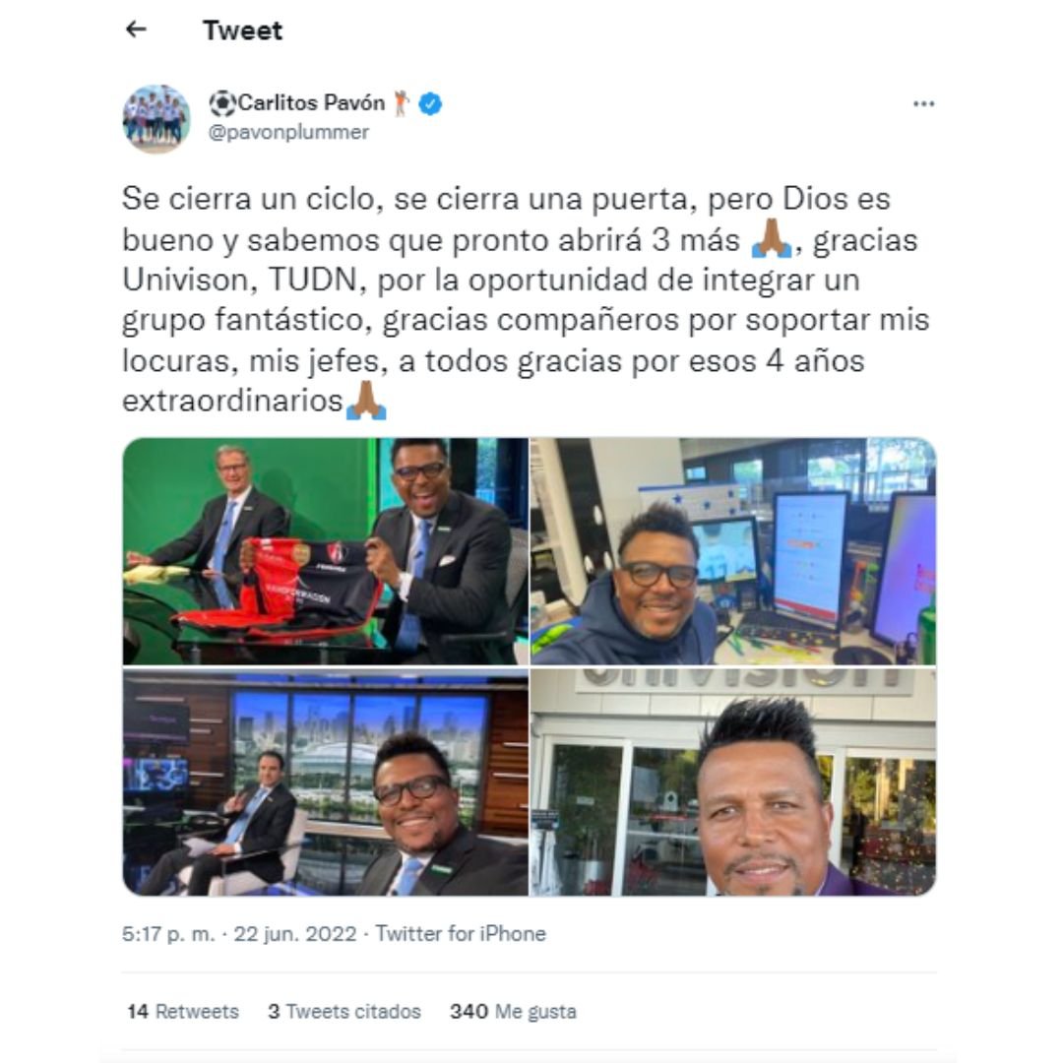Click the Tweet page heading

pyautogui.click(x=242, y=31)
